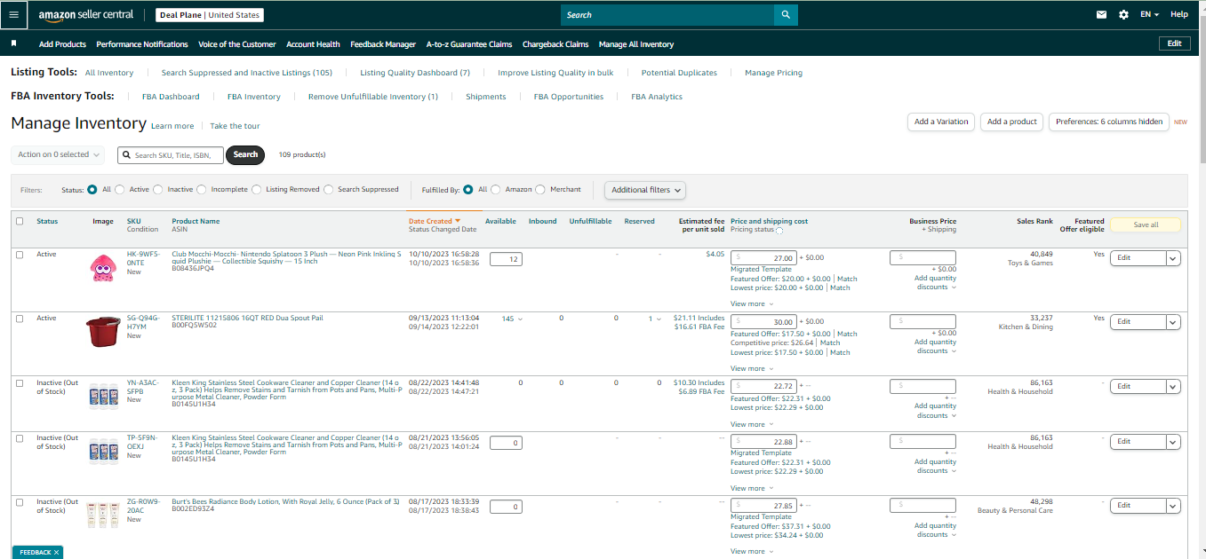The width and height of the screenshot is (1206, 559).
Task: Open the red Sterilite pail thumbnail
Action: pyautogui.click(x=103, y=332)
